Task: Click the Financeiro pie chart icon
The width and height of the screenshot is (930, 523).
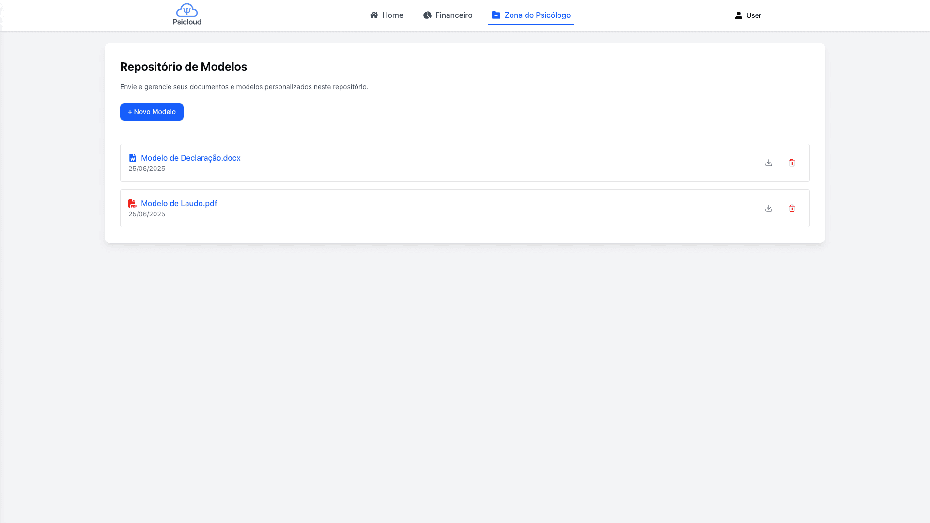Action: [x=427, y=15]
